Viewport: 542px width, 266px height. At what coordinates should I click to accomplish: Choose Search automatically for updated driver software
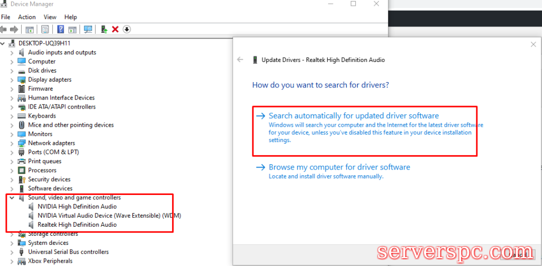tap(354, 116)
